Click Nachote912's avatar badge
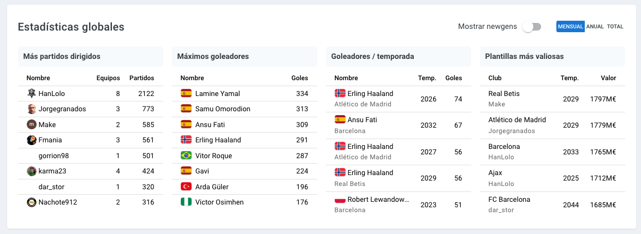Viewport: 641px width, 234px height. click(32, 202)
